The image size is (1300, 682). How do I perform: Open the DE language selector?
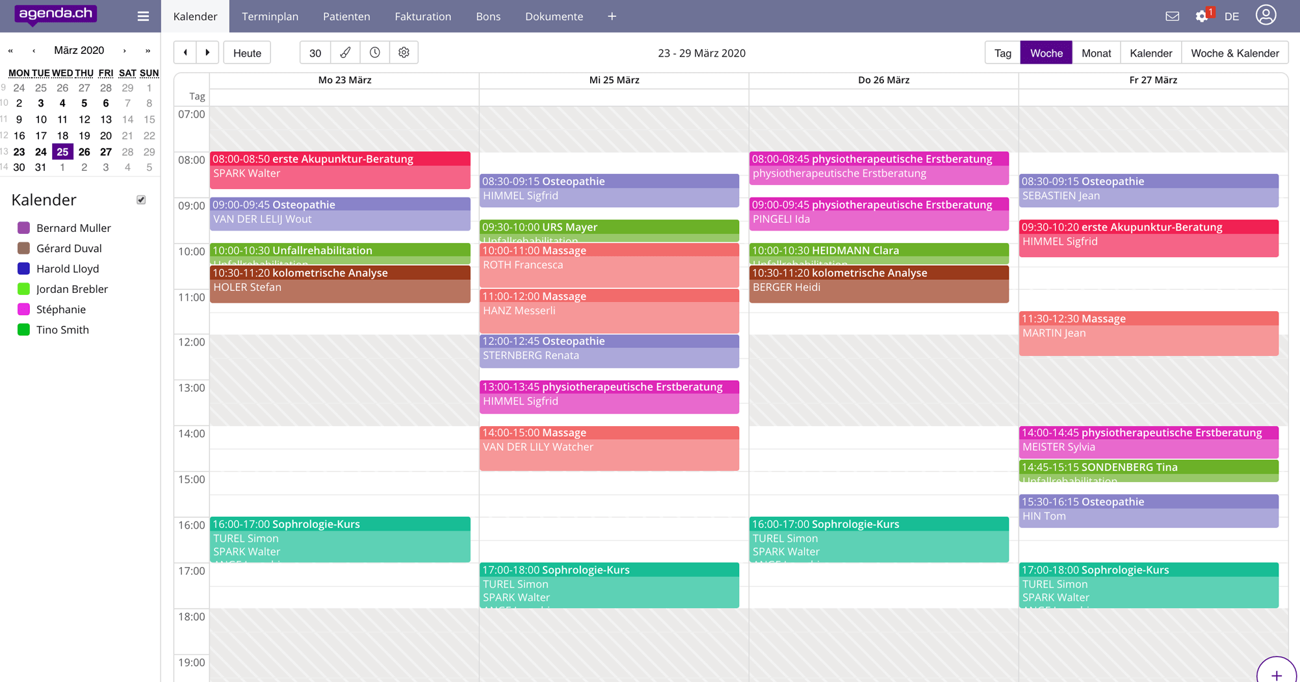[x=1231, y=16]
